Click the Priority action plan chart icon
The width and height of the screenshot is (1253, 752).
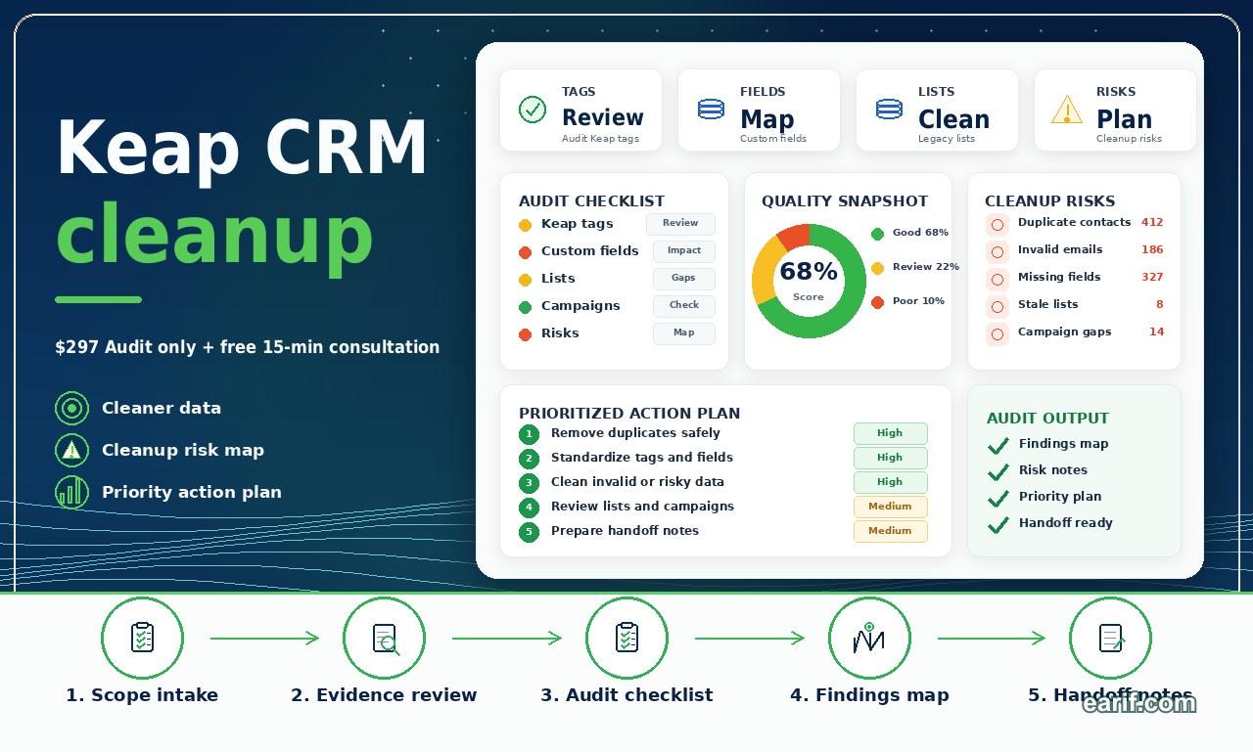tap(71, 492)
